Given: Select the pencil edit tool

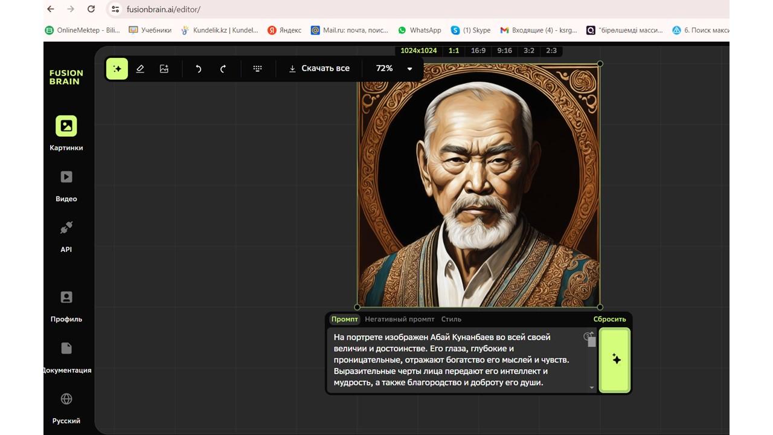Looking at the screenshot, I should [x=140, y=69].
